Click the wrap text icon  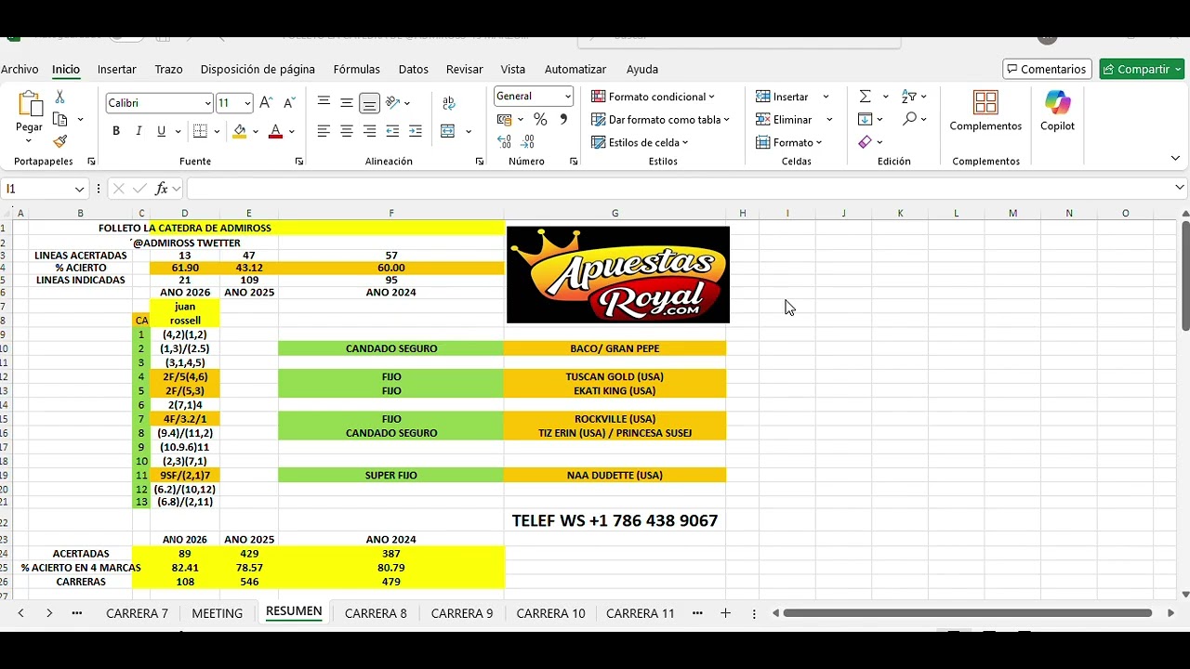[449, 102]
